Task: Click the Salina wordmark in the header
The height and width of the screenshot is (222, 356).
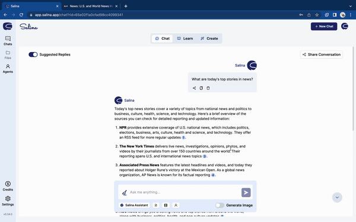Action: (28, 27)
